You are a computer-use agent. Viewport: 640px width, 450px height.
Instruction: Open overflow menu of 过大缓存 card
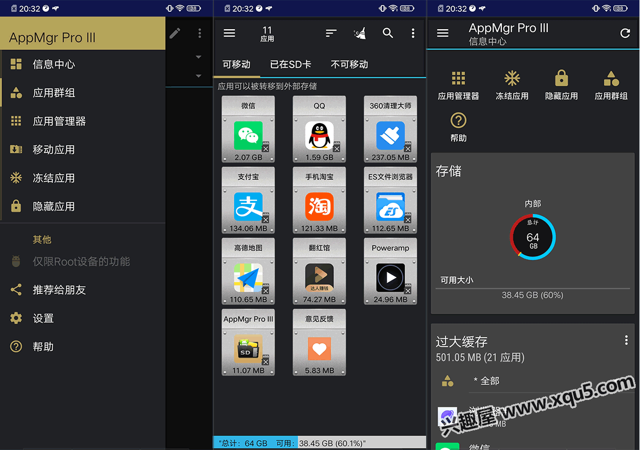(626, 340)
